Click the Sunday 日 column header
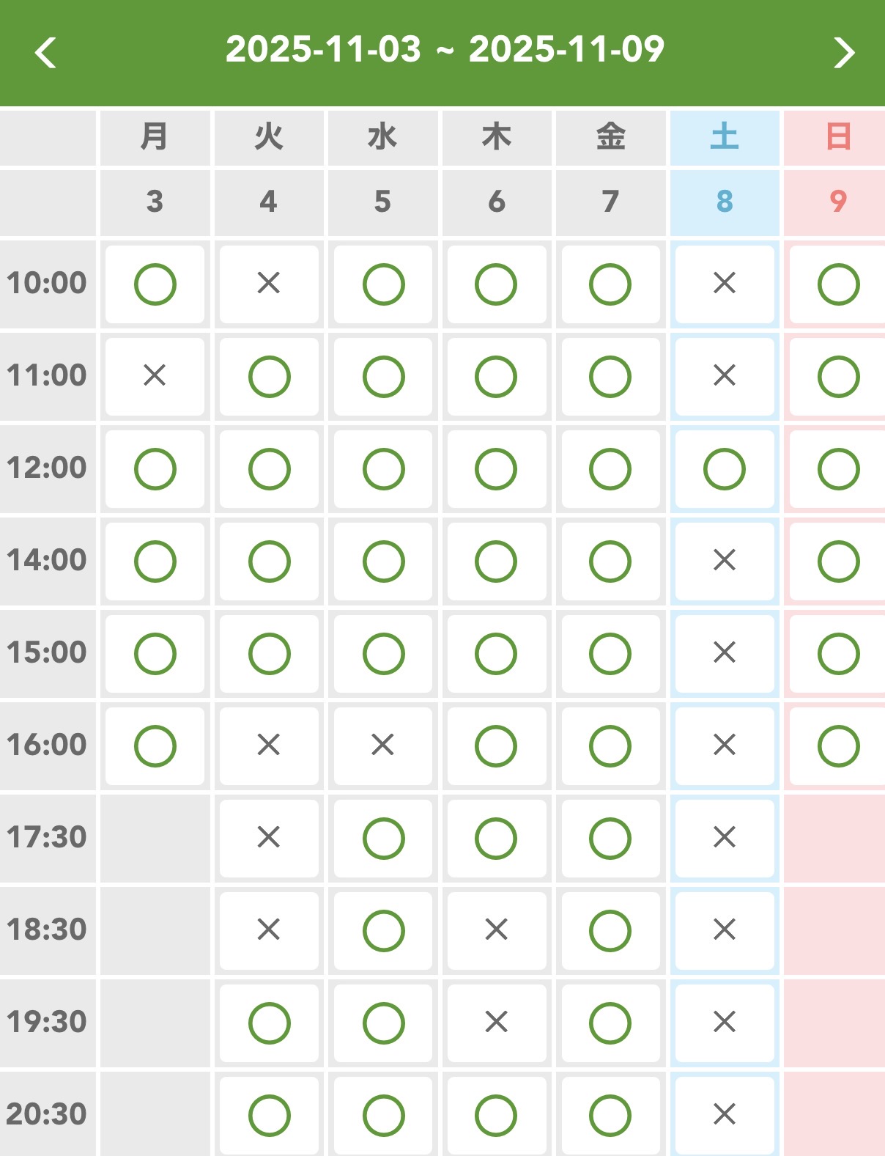Image resolution: width=885 pixels, height=1156 pixels. 838,137
